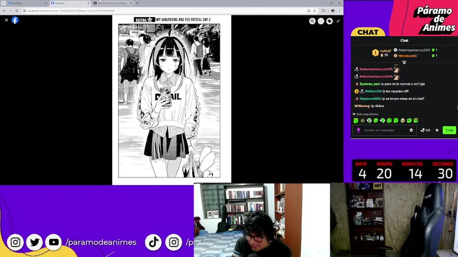
Task: Click the /paramodeanimes handle text
Action: click(101, 242)
